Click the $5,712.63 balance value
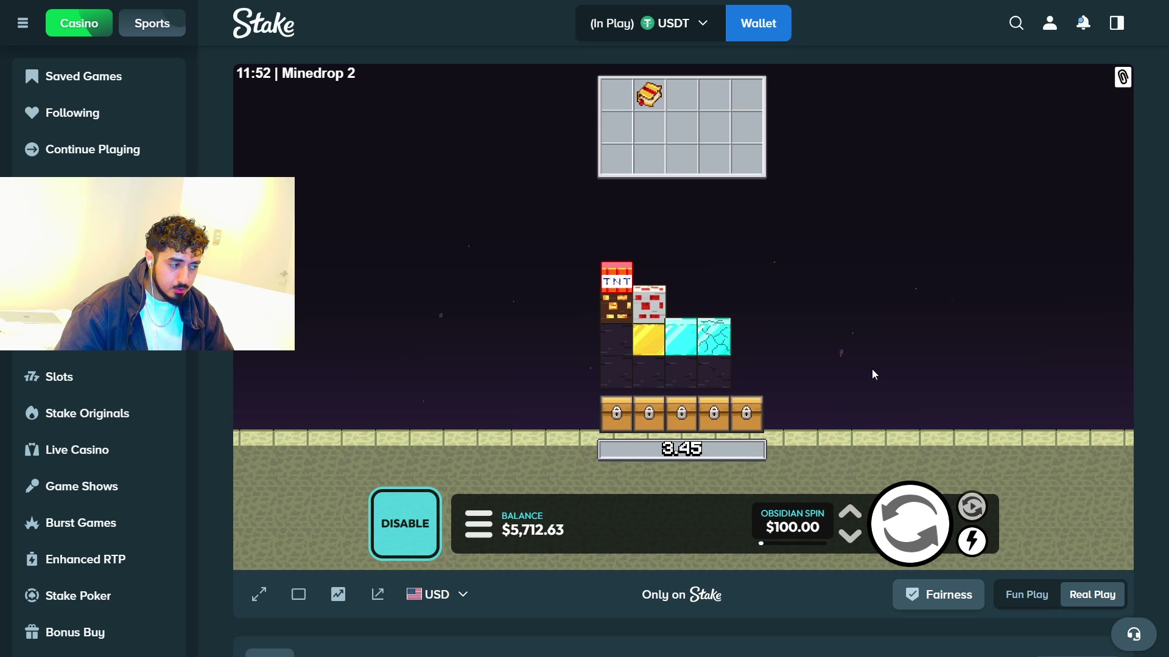 (533, 530)
